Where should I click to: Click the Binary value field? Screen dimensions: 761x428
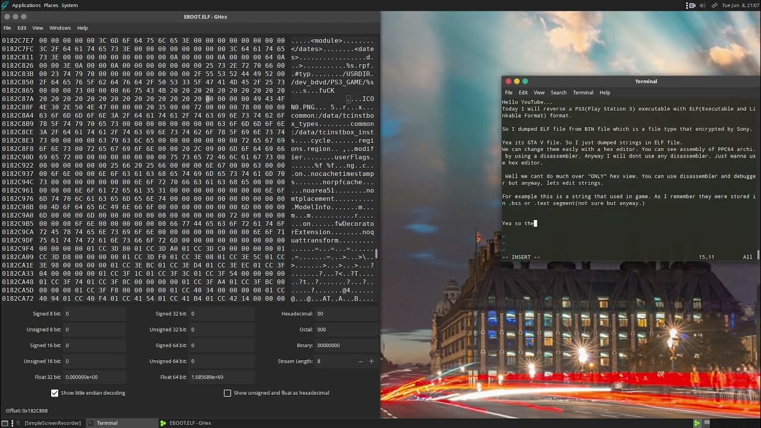click(346, 345)
